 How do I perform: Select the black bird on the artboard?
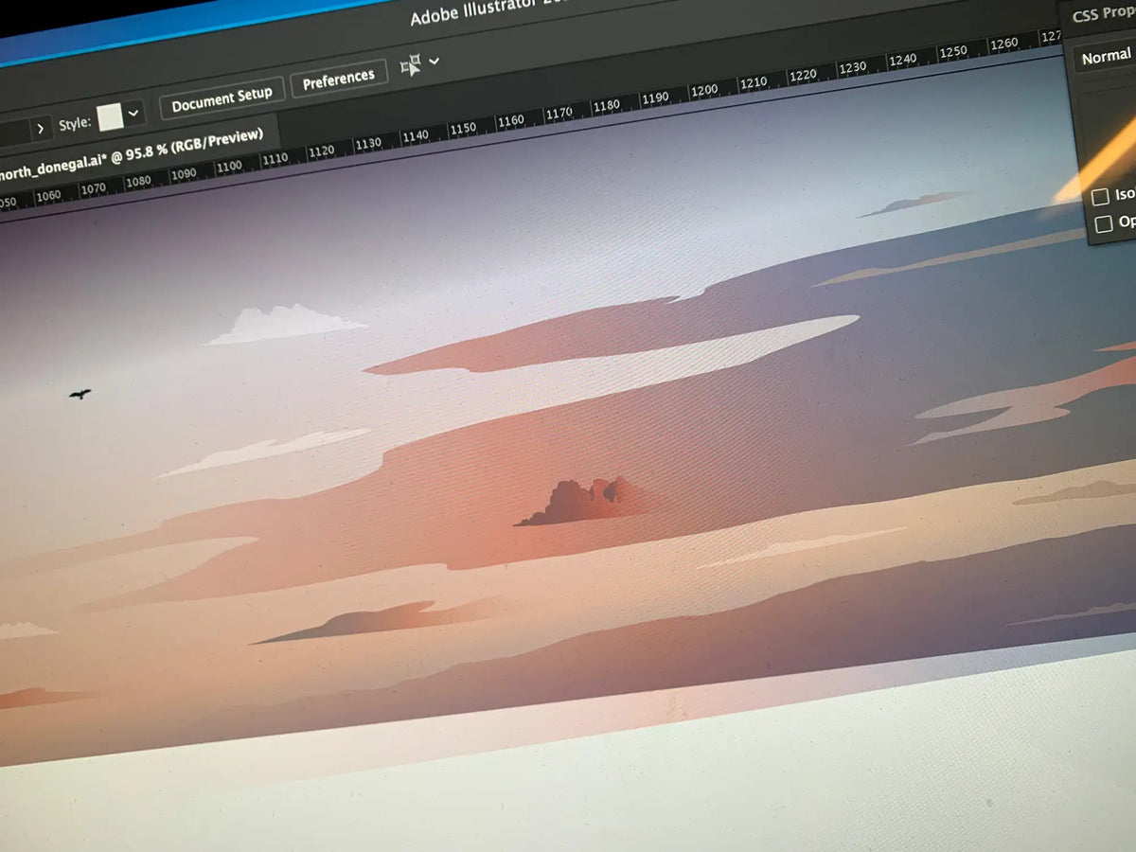pyautogui.click(x=80, y=393)
